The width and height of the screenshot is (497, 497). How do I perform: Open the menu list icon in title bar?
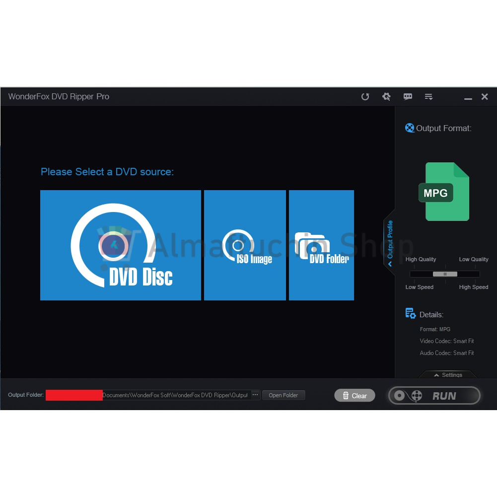pos(429,96)
